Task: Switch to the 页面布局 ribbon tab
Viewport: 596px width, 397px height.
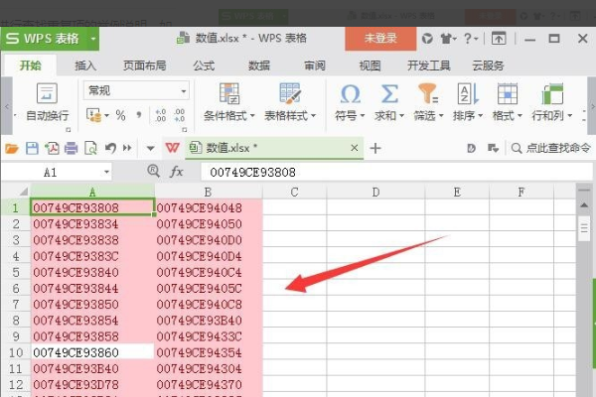Action: click(x=144, y=66)
